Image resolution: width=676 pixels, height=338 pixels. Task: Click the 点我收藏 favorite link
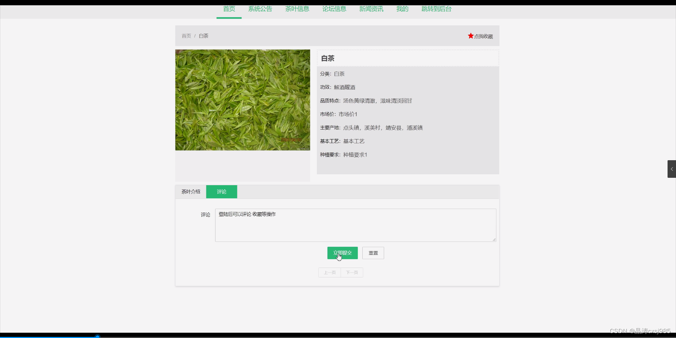[483, 36]
